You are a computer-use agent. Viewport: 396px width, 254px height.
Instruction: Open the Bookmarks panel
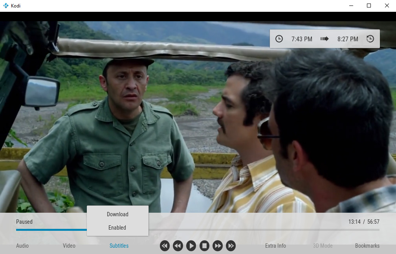tap(367, 246)
